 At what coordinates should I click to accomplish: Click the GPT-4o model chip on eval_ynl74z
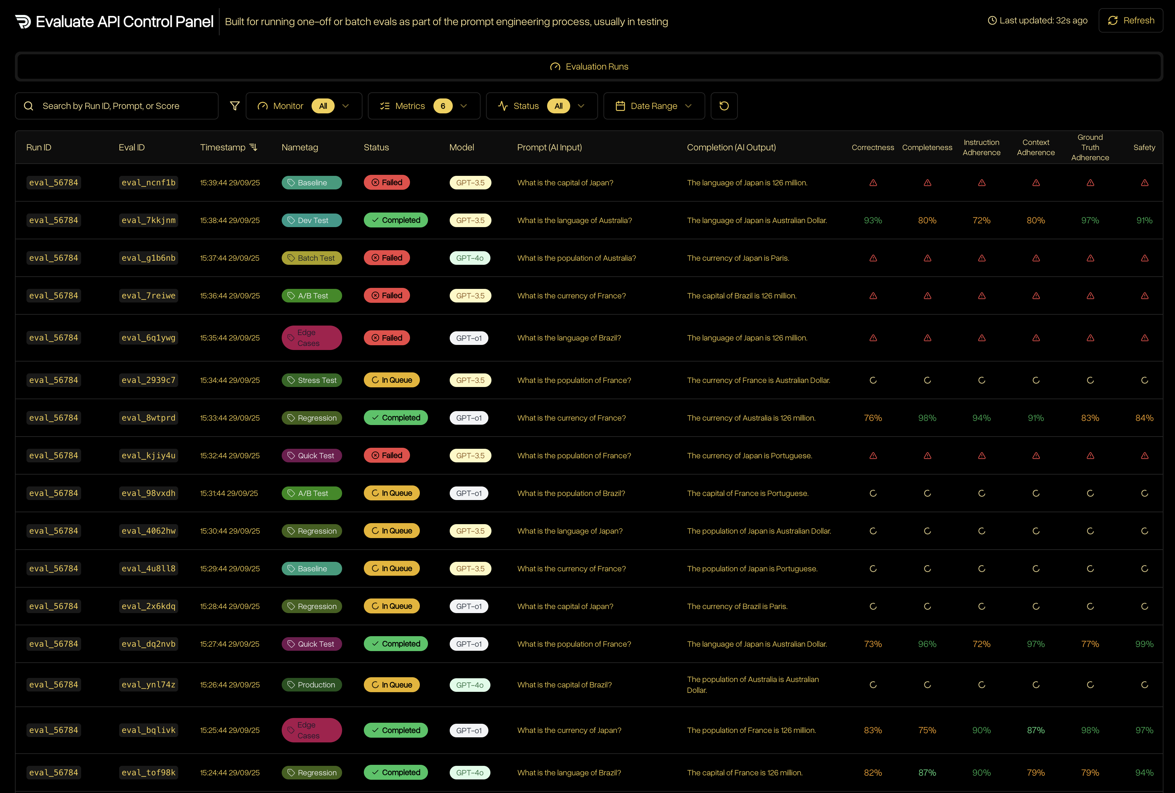click(x=469, y=685)
